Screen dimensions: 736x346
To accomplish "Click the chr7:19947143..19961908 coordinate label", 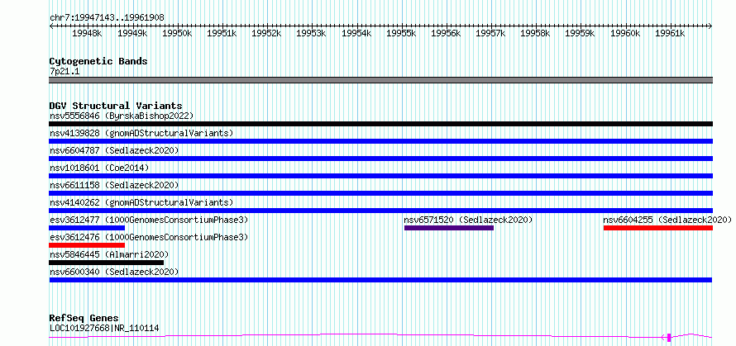I will [x=107, y=18].
